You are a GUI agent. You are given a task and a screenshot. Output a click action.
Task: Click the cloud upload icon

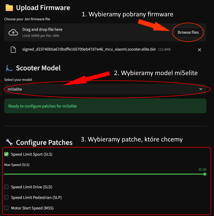tap(13, 32)
